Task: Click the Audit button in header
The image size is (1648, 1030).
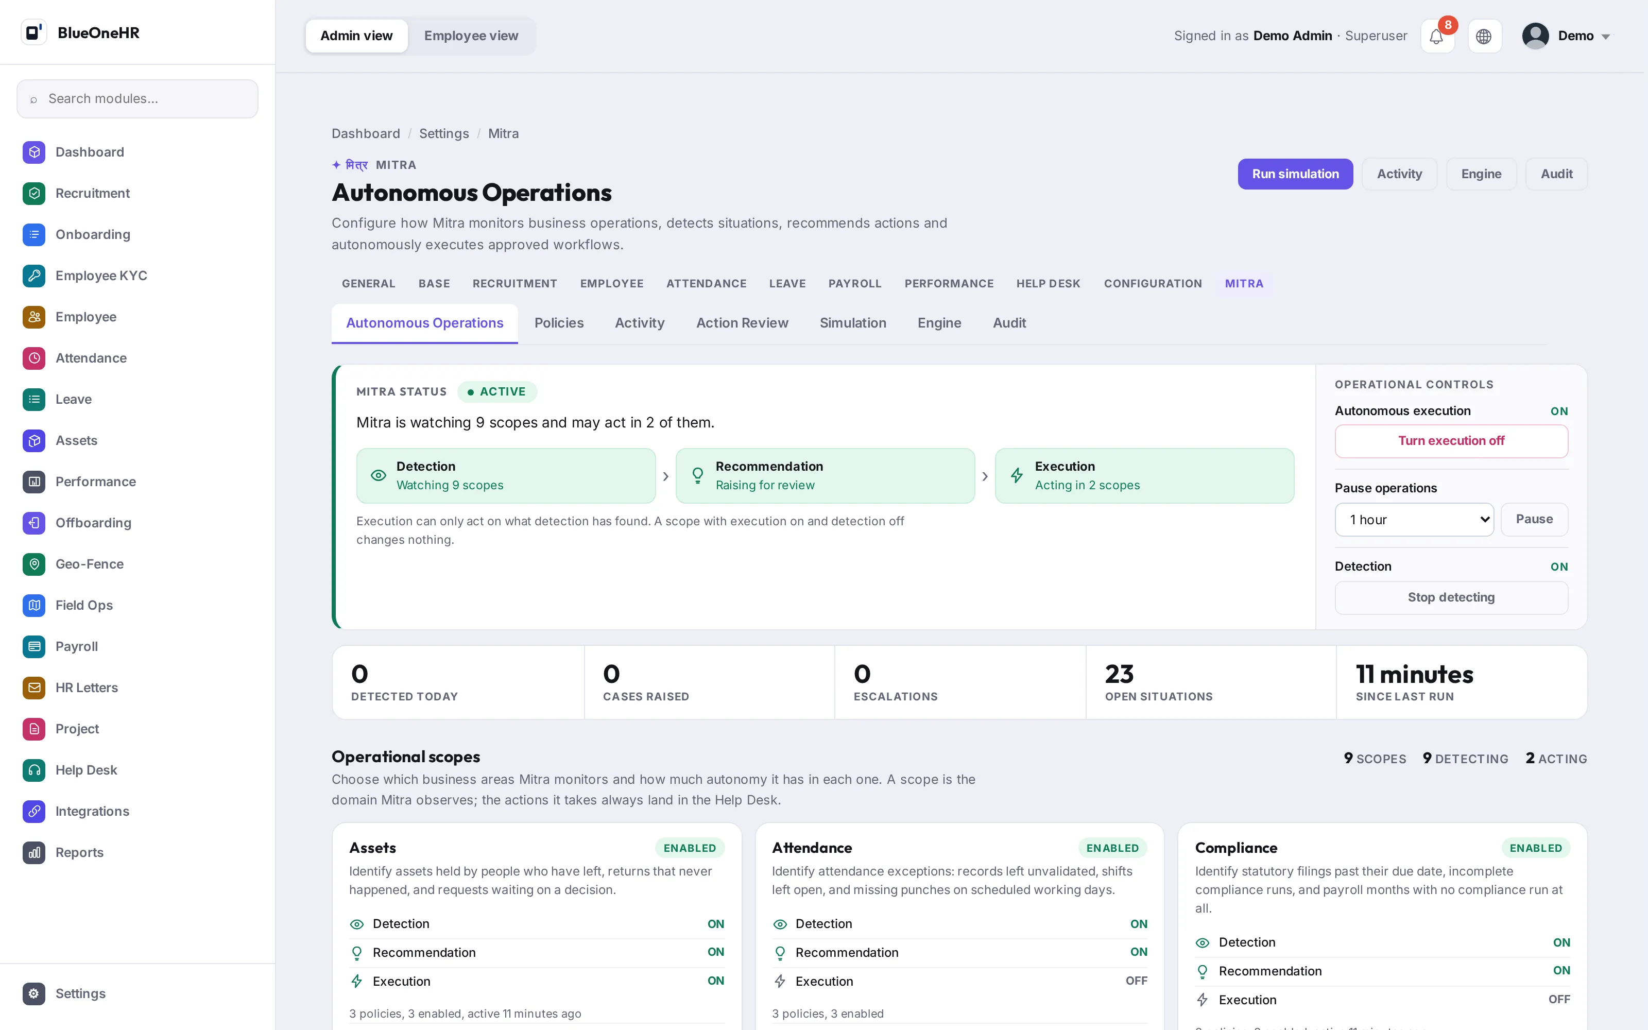Action: click(x=1557, y=174)
